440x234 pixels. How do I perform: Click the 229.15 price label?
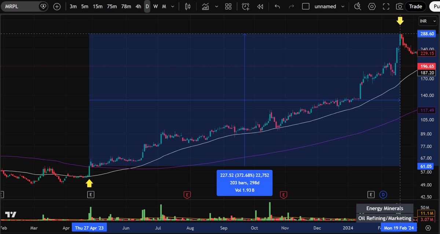click(x=426, y=53)
